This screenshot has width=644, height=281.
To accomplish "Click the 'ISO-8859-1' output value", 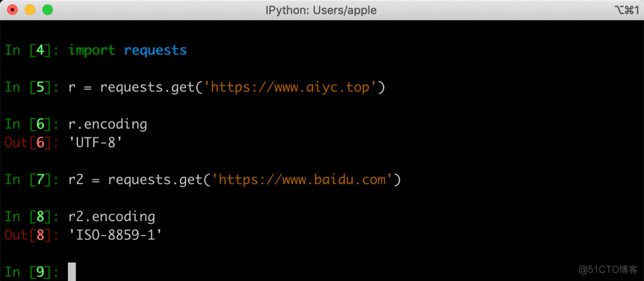I will point(115,236).
